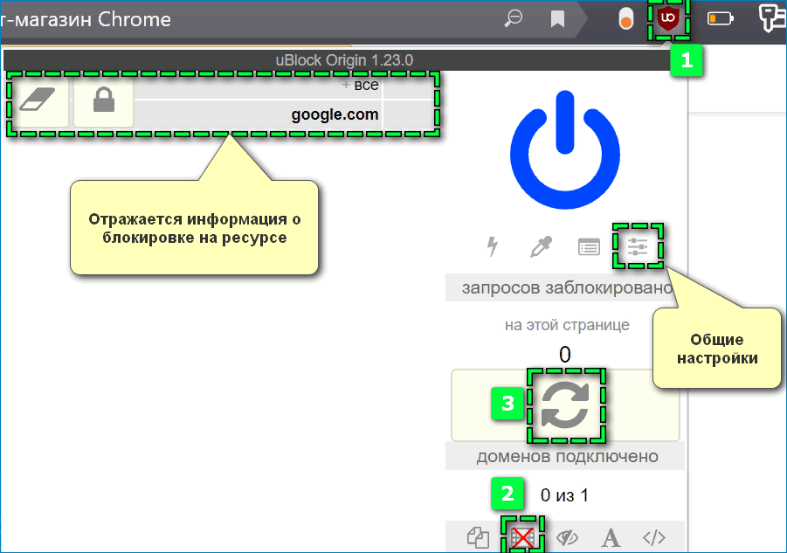Toggle remote fonts blocking with A icon

click(610, 536)
